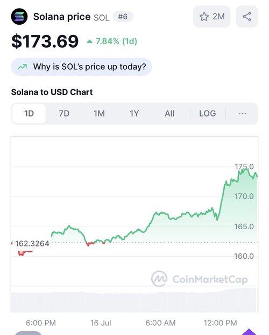269x335 pixels.
Task: Tap the grey pill button at bottom left
Action: [28, 333]
